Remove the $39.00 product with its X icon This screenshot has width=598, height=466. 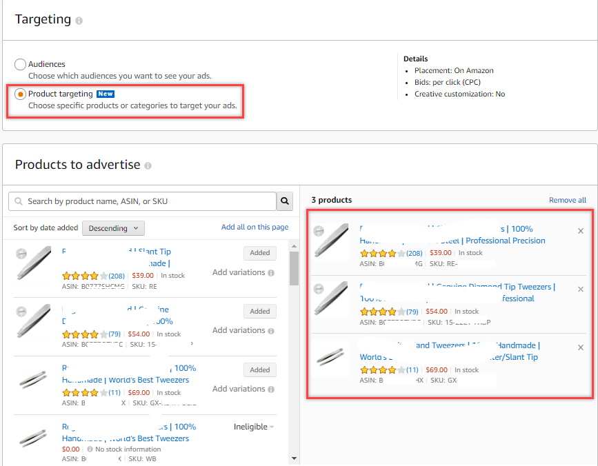pos(581,231)
